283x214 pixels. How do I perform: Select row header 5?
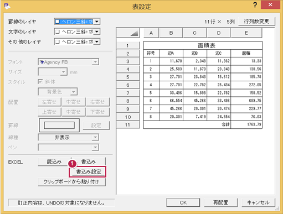click(x=128, y=77)
